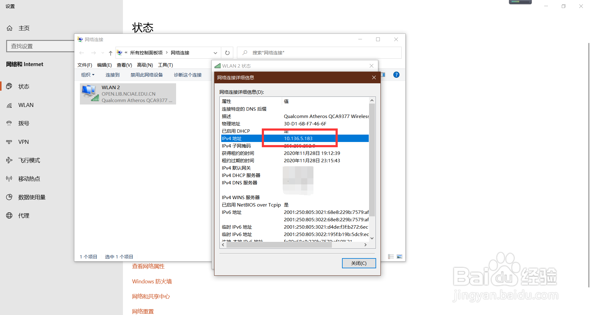Go back in 网络连接 window
Image resolution: width=590 pixels, height=315 pixels.
(82, 53)
